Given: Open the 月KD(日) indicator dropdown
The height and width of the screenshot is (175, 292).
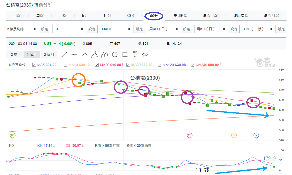Looking at the screenshot, I should click(x=211, y=29).
